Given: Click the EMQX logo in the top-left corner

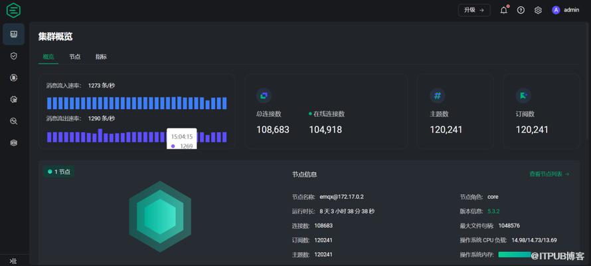Looking at the screenshot, I should click(13, 11).
